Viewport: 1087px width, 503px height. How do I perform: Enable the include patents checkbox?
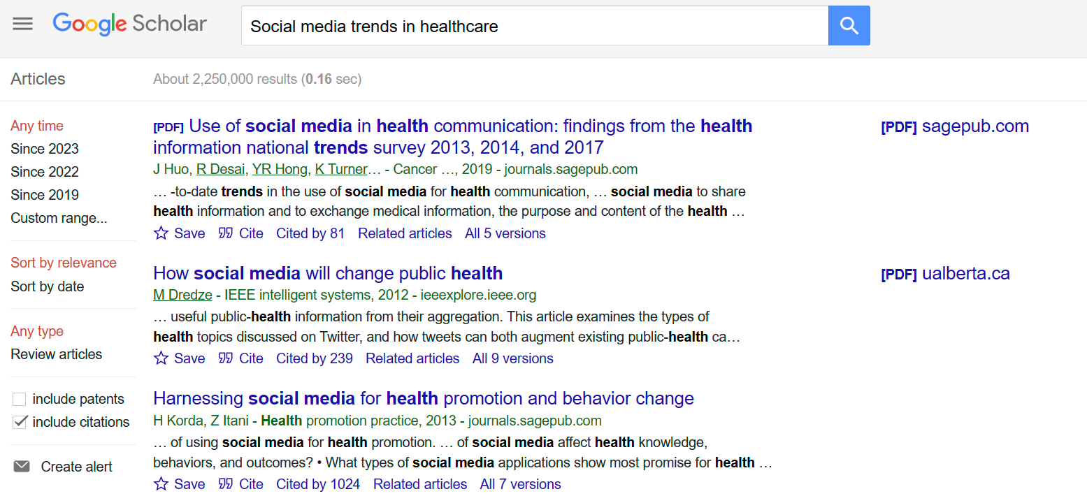pyautogui.click(x=20, y=399)
